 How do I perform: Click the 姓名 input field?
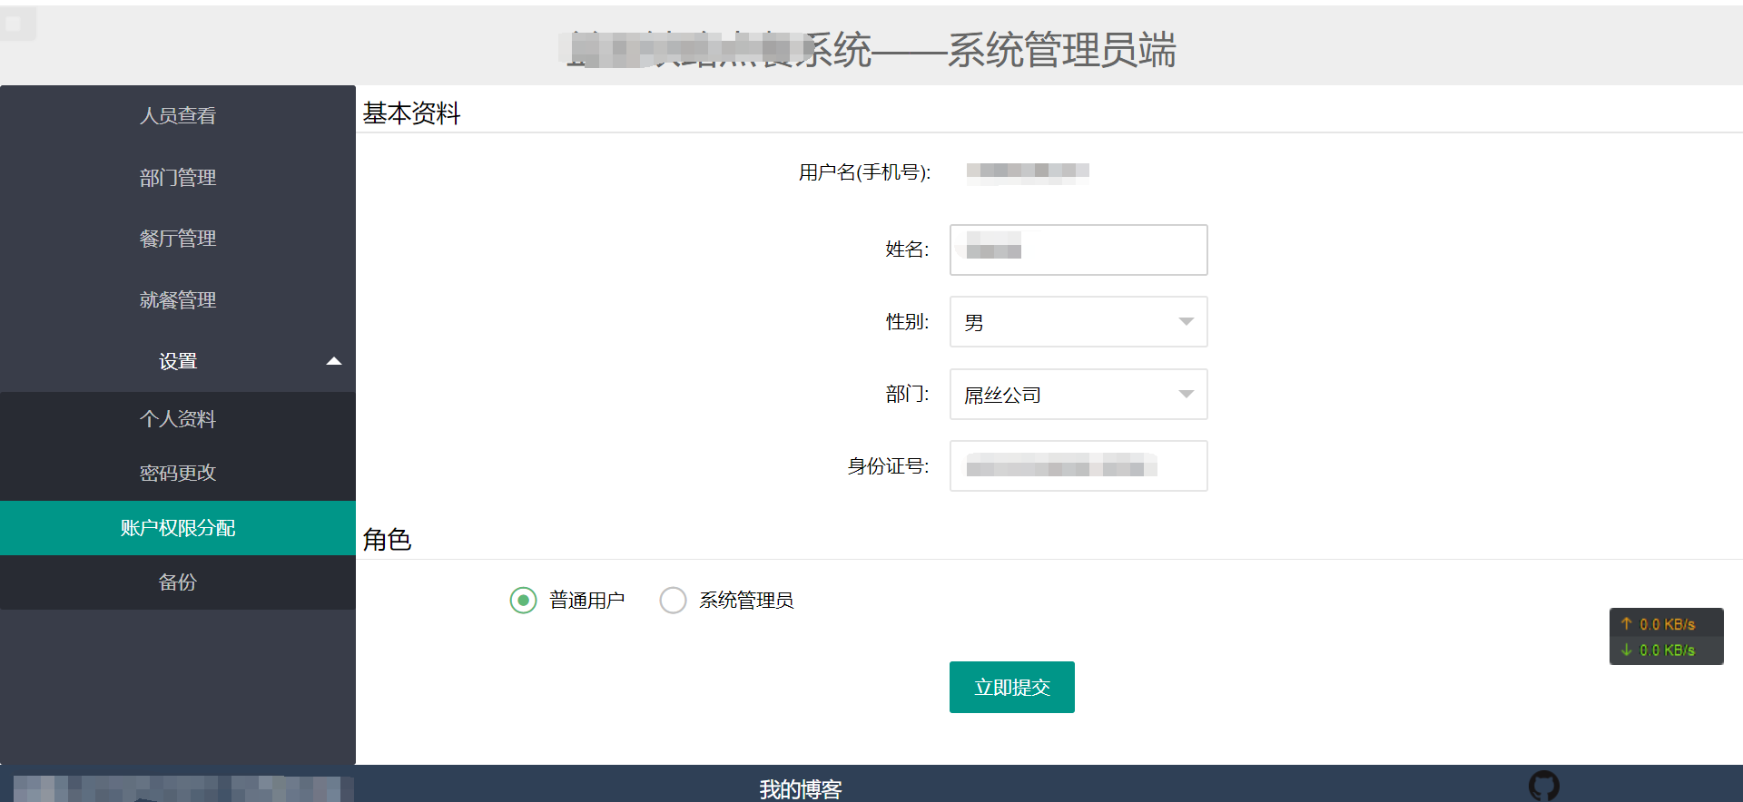[x=1078, y=249]
